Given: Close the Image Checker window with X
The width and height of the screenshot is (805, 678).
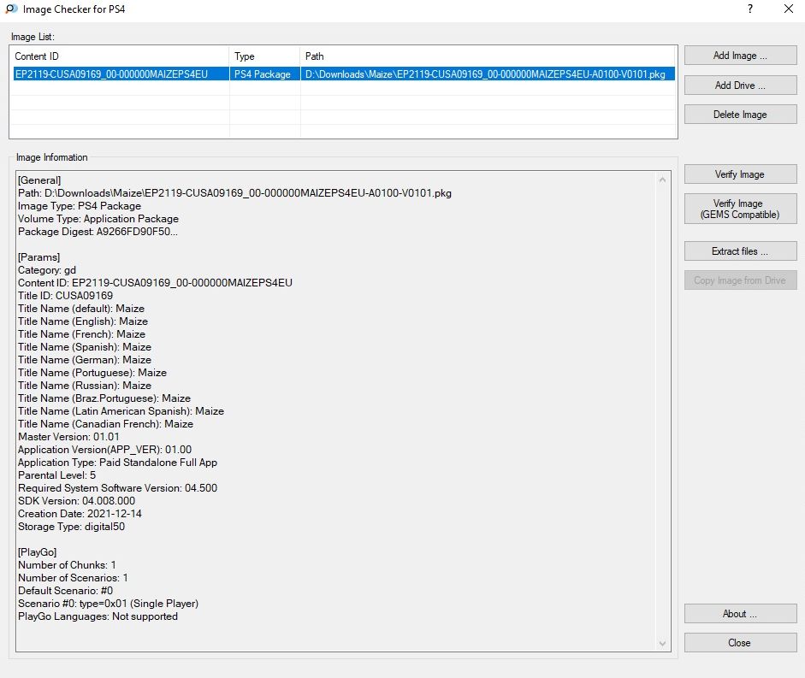Looking at the screenshot, I should [789, 9].
